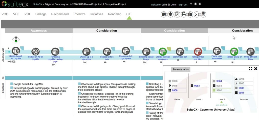Open the sticky note tool icon

coord(164,14)
